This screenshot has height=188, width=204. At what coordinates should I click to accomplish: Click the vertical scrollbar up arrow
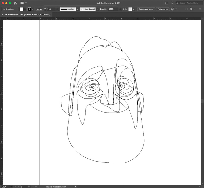(202, 19)
